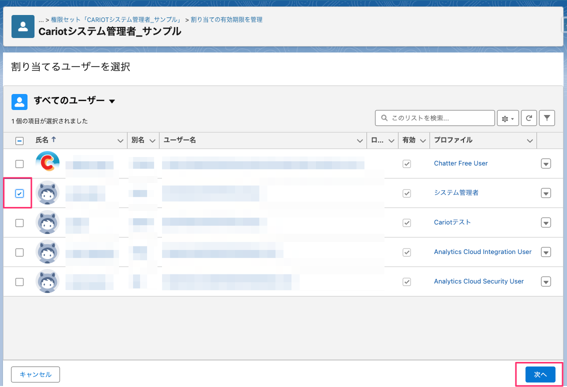Sort by the プロファイル column header

click(453, 140)
